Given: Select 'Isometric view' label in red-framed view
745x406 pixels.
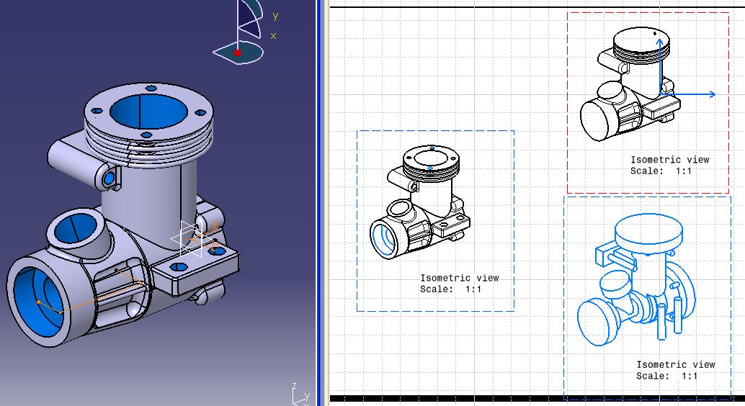Looking at the screenshot, I should [x=670, y=160].
